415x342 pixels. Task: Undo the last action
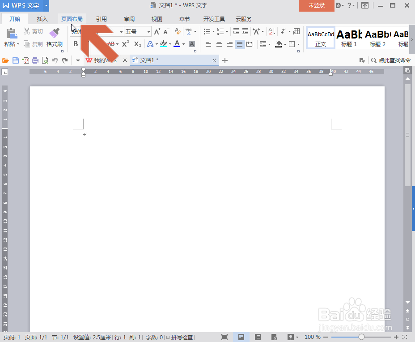[x=55, y=61]
